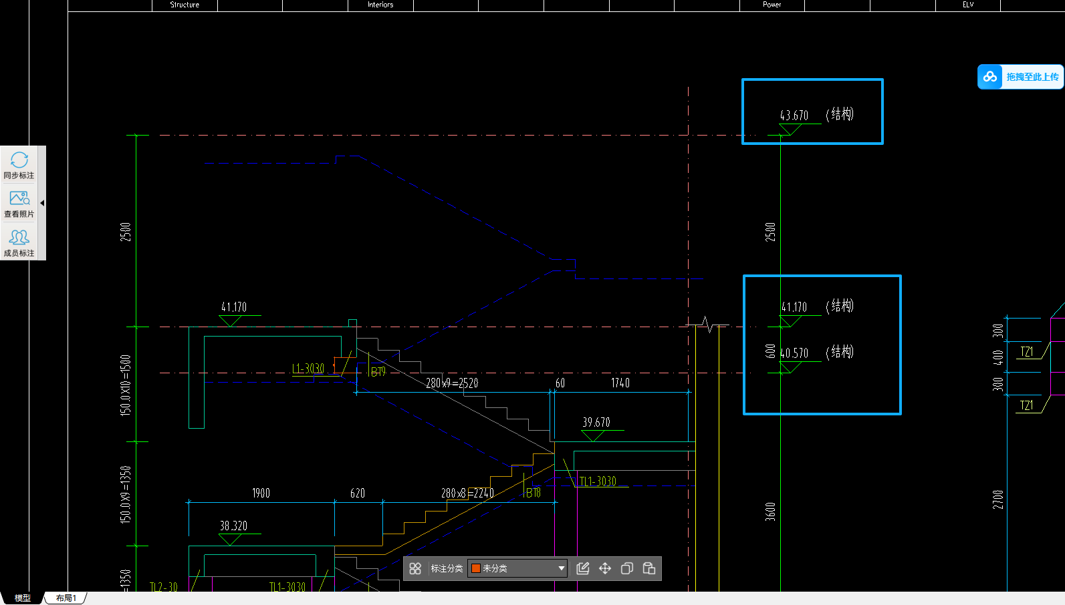This screenshot has width=1065, height=605.
Task: Click the 拖拽至此上传 cloud upload button
Action: pos(1020,77)
